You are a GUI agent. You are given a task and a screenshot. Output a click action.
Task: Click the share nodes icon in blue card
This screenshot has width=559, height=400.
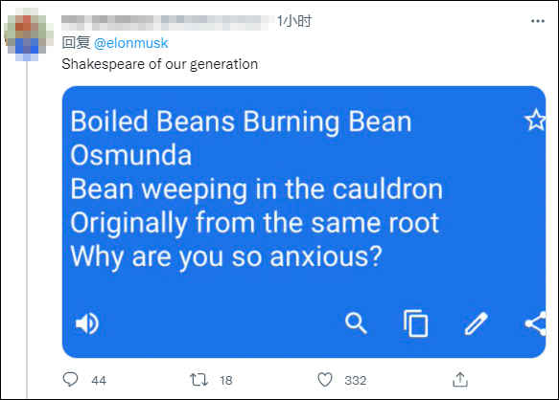click(x=536, y=323)
